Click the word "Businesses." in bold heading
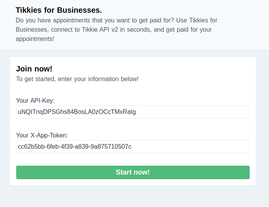 click(79, 10)
